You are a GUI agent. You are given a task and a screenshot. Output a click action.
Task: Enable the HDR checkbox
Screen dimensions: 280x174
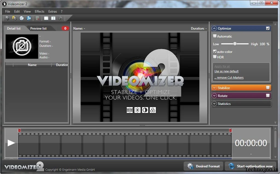click(x=215, y=57)
